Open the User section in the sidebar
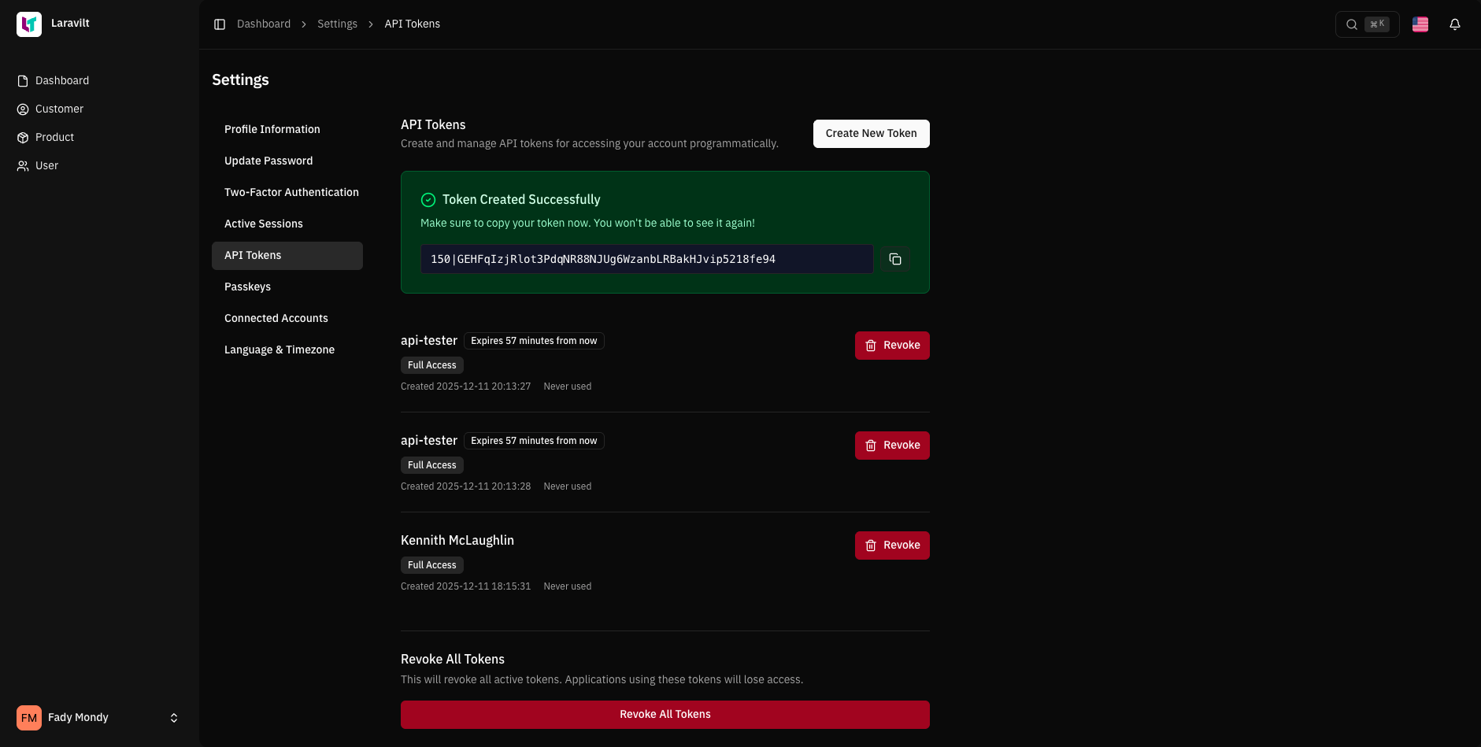The height and width of the screenshot is (747, 1481). tap(46, 165)
